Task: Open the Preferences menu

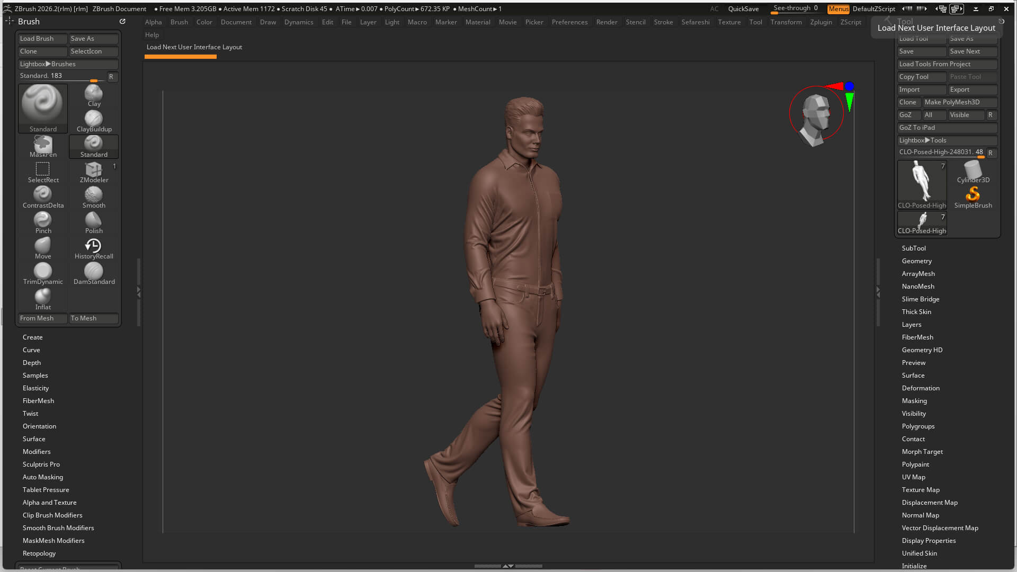Action: coord(569,22)
